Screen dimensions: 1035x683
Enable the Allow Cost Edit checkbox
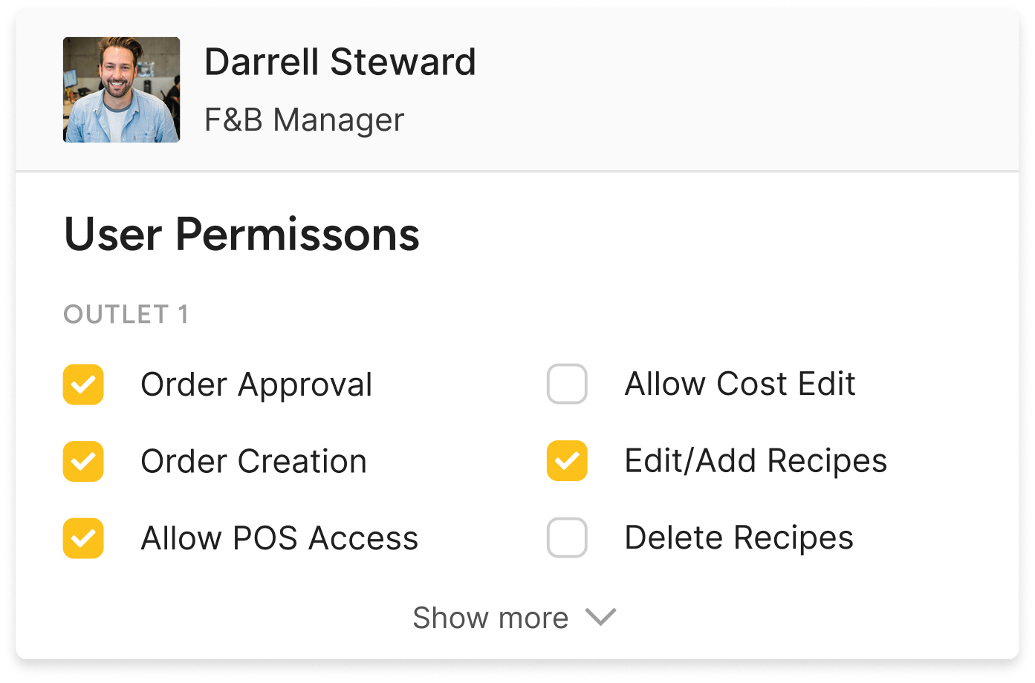tap(567, 384)
